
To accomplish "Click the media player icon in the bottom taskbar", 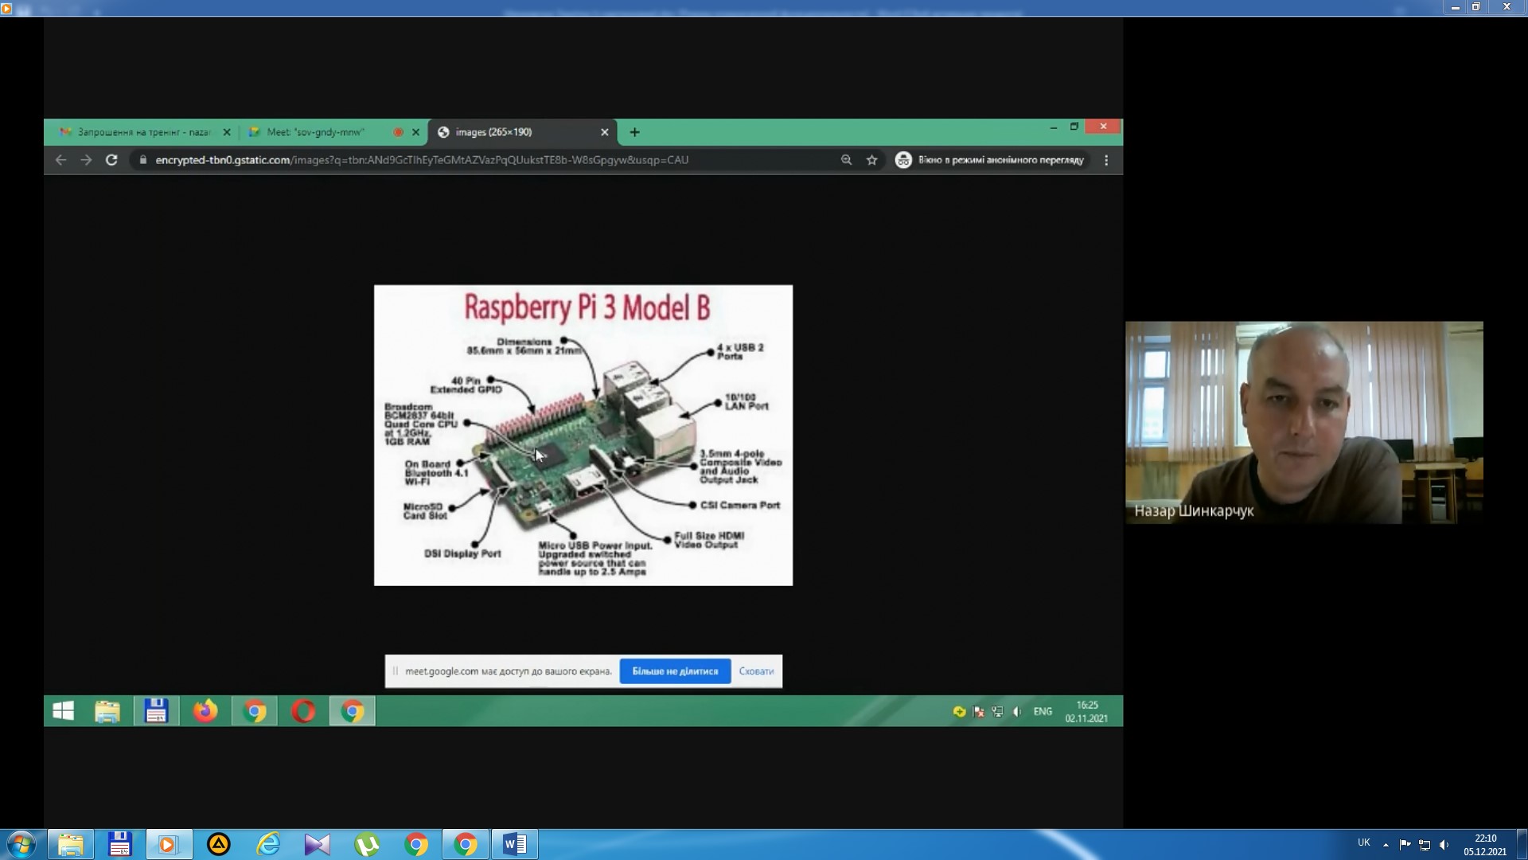I will point(169,844).
